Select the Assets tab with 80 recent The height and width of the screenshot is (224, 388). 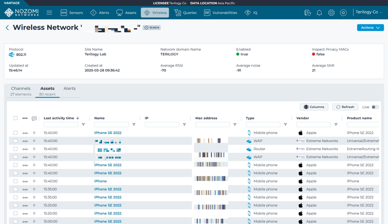(x=47, y=91)
